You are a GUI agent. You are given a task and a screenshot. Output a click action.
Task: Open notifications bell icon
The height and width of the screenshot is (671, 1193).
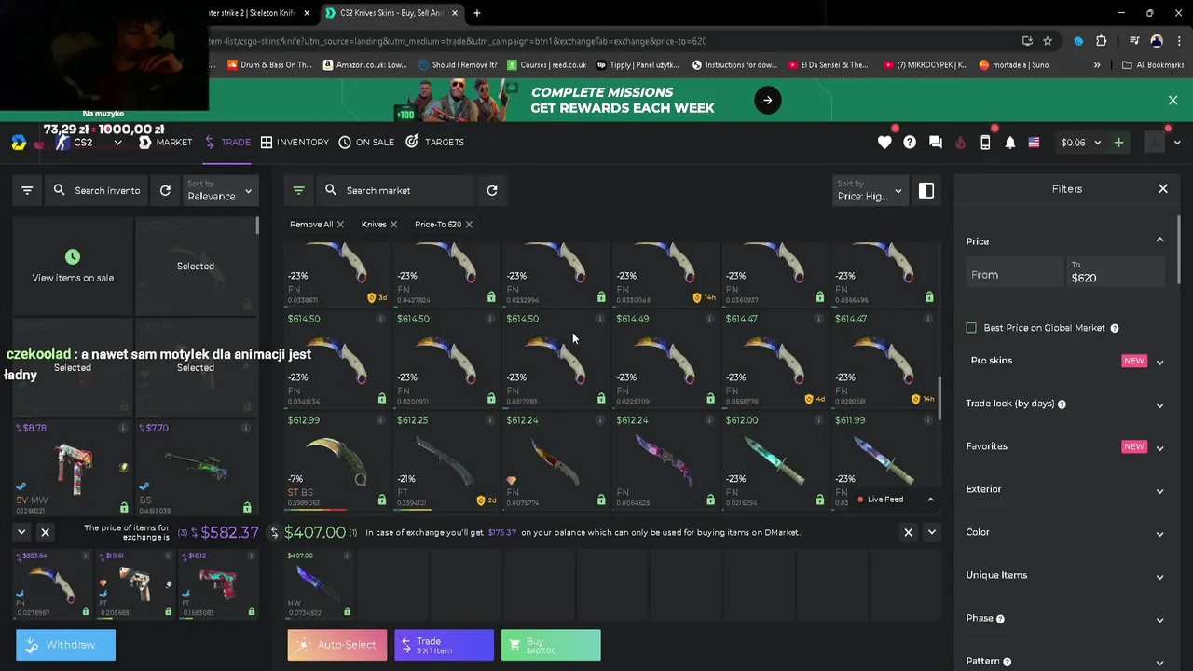coord(1010,142)
